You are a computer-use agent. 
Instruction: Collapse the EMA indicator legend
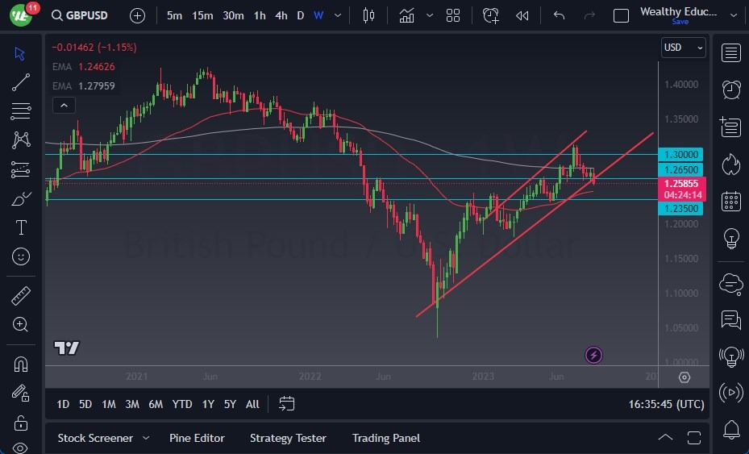(x=63, y=105)
